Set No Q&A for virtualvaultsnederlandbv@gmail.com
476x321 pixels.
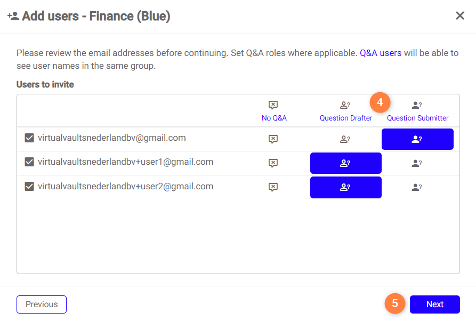point(273,139)
